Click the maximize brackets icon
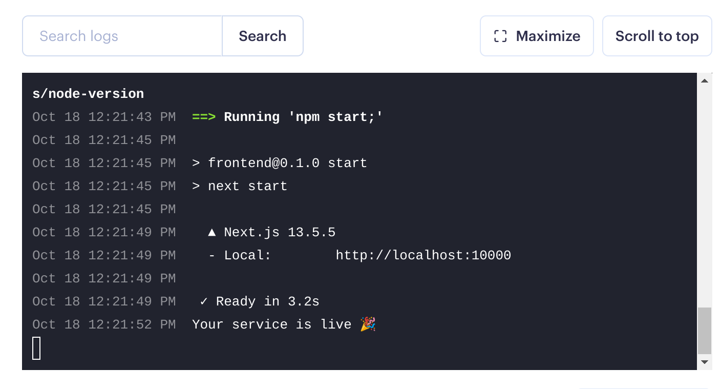 click(500, 36)
